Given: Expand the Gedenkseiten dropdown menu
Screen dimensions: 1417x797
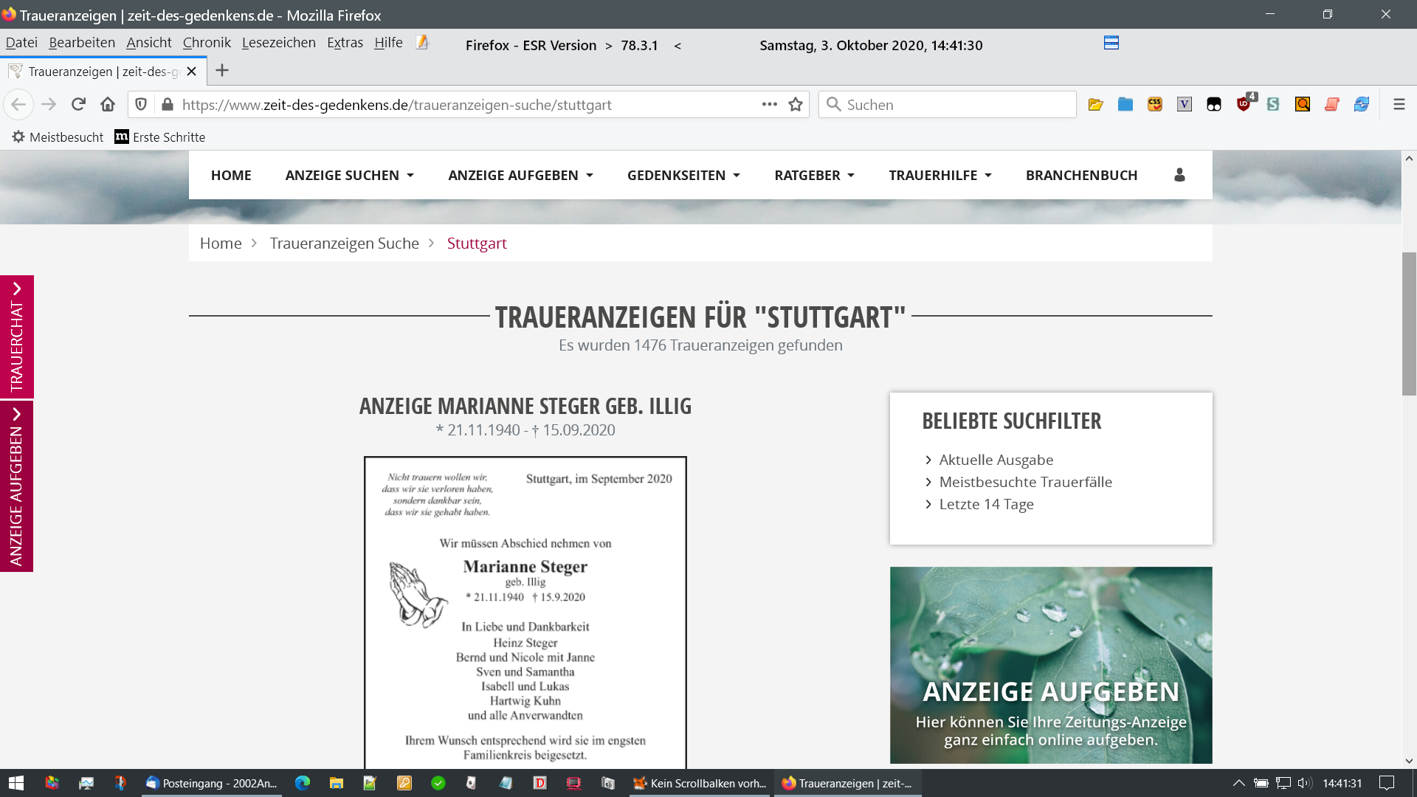Looking at the screenshot, I should pyautogui.click(x=683, y=175).
